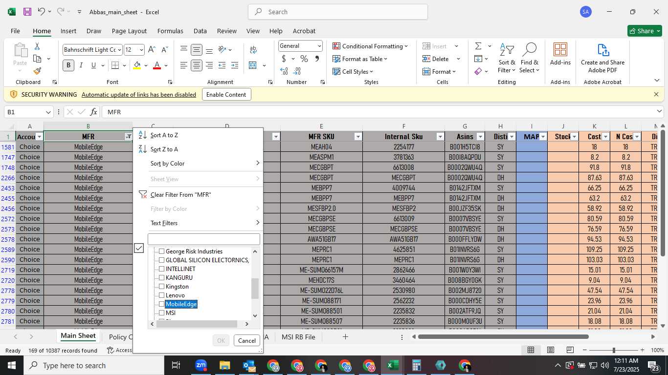
Task: Apply Underline formatting
Action: pos(93,65)
